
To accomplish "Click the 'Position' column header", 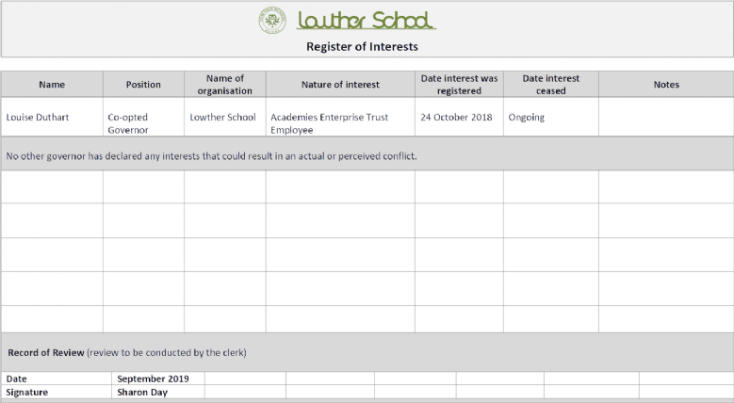I will click(143, 84).
